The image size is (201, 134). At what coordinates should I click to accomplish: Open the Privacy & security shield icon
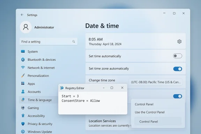(23, 124)
